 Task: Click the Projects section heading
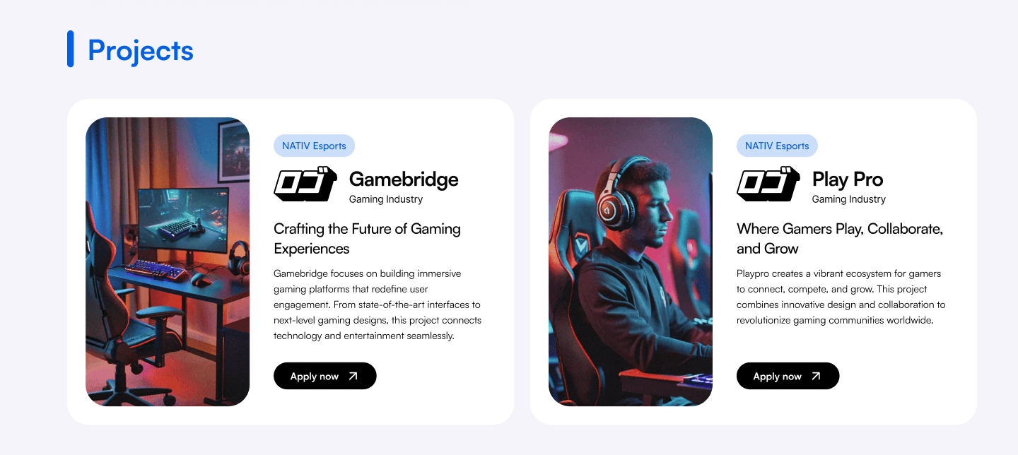point(141,50)
